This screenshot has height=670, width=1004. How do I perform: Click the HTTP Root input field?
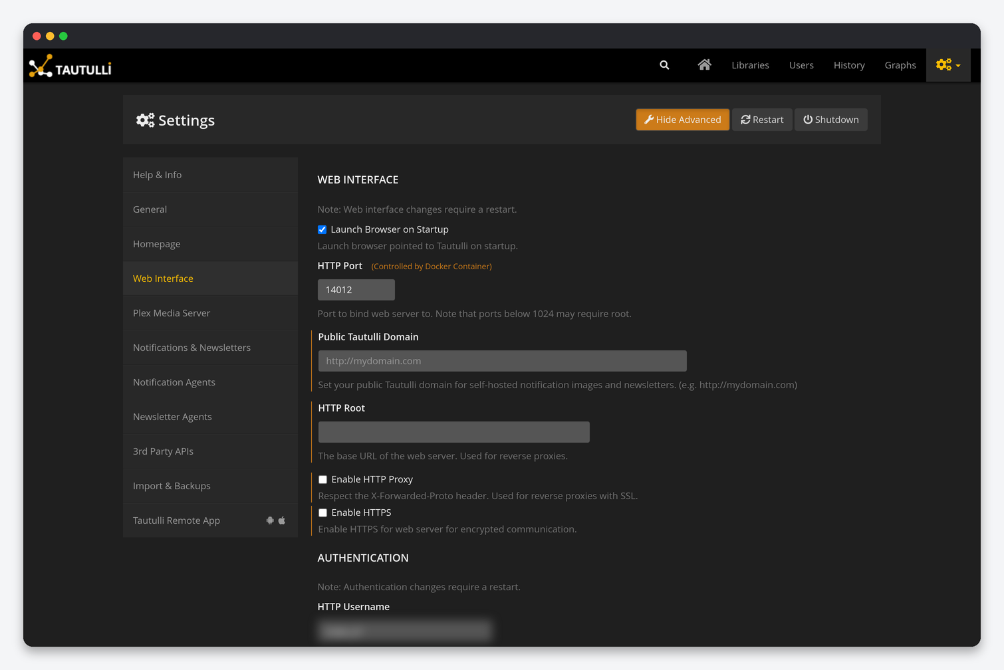[x=454, y=432]
